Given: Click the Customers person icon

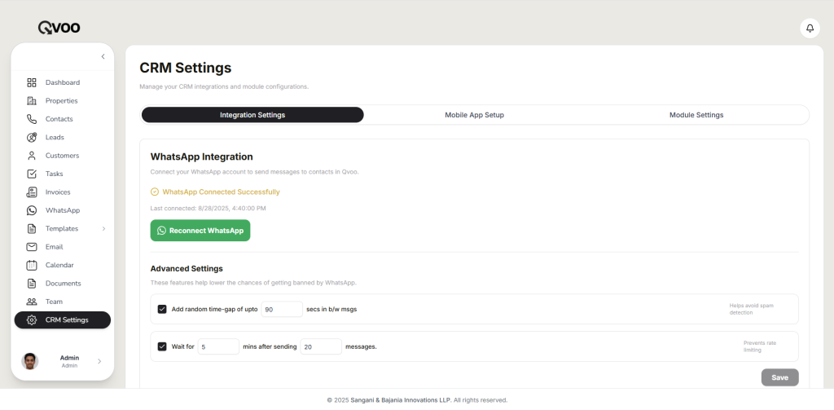Looking at the screenshot, I should click(32, 156).
